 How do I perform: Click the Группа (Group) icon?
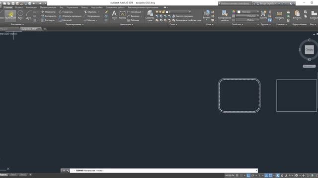(x=263, y=15)
